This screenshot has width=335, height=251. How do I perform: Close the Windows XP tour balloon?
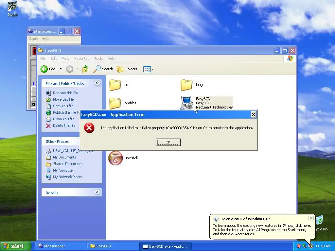(x=311, y=218)
